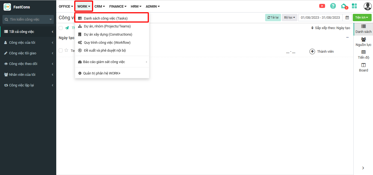Open the green apps grid icon
Viewport: 373px width, 175px height.
click(x=354, y=6)
